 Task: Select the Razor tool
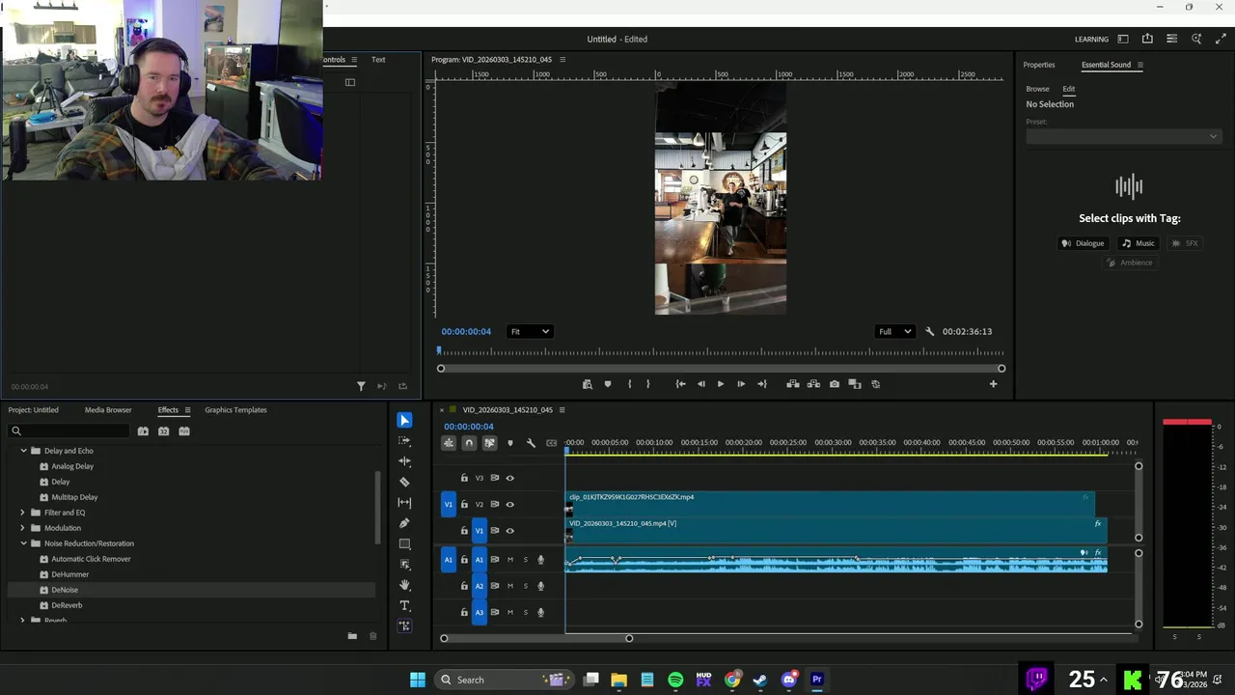click(404, 482)
